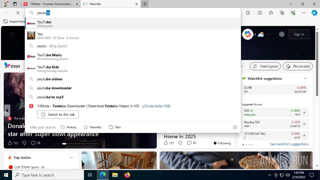The image size is (320, 180).
Task: Select youtube videos suggestion
Action: 133,79
